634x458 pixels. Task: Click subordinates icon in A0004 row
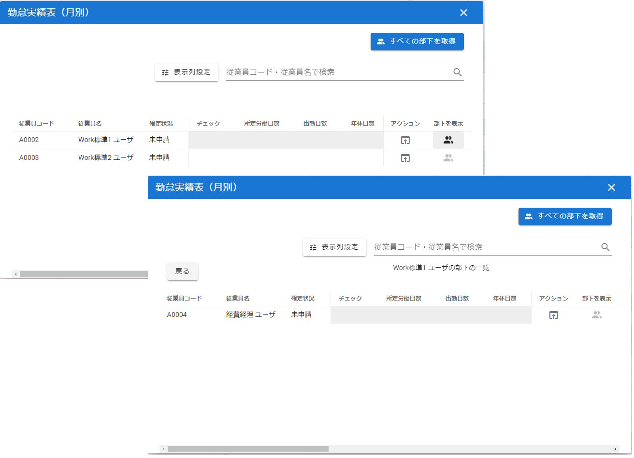tap(597, 315)
